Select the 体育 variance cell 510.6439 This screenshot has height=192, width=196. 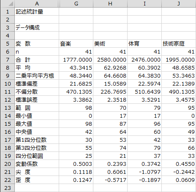point(144,92)
